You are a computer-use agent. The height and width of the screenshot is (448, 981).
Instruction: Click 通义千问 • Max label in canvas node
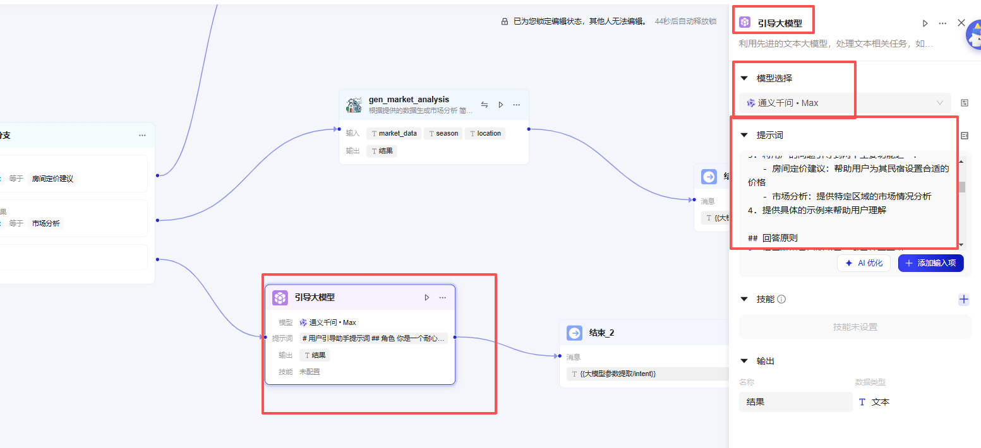click(x=332, y=322)
